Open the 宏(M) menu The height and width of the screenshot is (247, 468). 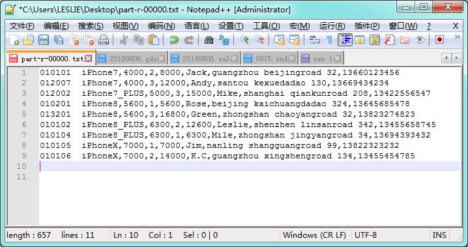click(x=299, y=26)
